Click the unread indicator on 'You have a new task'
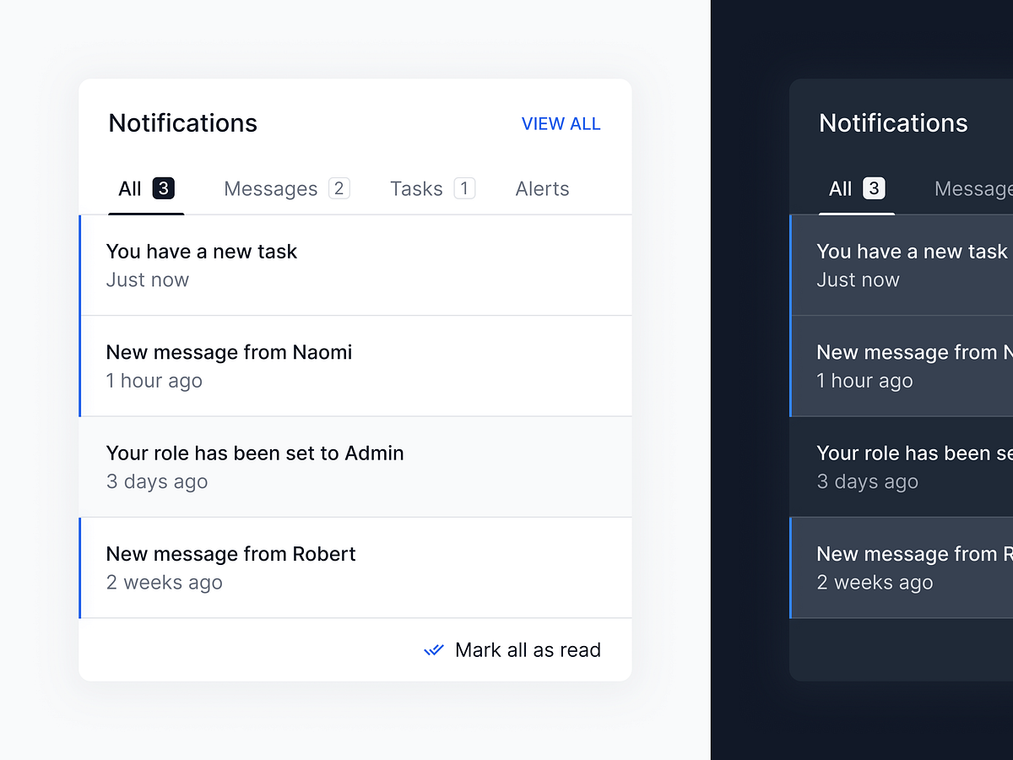The image size is (1013, 760). pyautogui.click(x=80, y=265)
